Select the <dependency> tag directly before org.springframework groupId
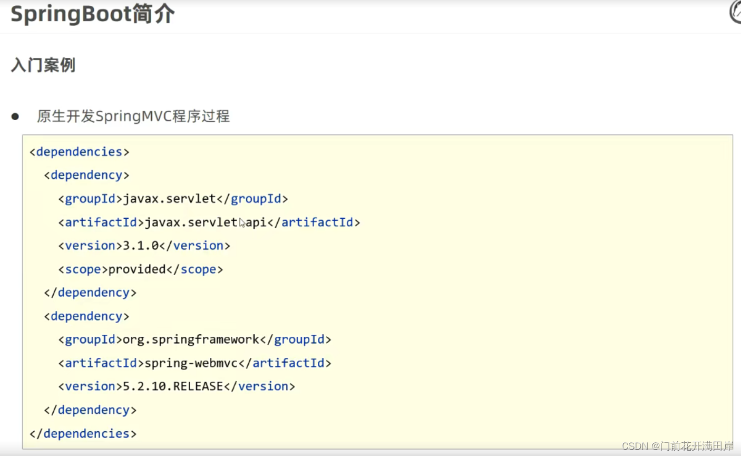Screen dimensions: 741x456 pyautogui.click(x=86, y=316)
